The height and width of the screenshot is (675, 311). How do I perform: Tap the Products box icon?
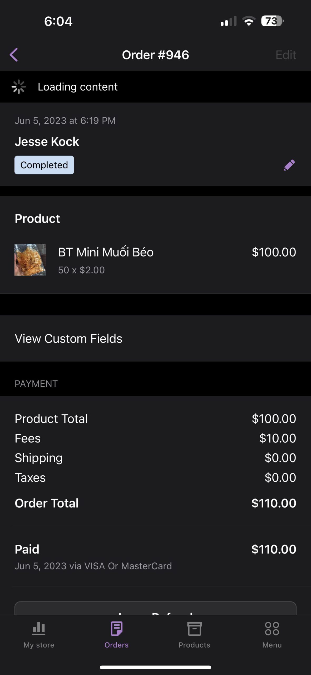[x=194, y=629]
